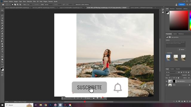
Task: Select the Clone Stamp tool
Action: point(2,34)
